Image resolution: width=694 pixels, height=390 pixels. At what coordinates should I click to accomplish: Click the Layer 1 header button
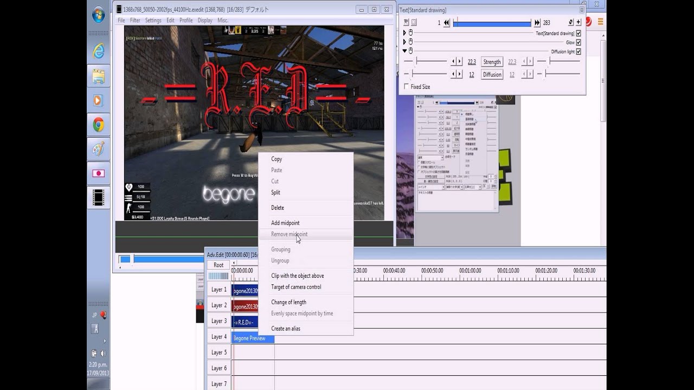click(x=219, y=289)
